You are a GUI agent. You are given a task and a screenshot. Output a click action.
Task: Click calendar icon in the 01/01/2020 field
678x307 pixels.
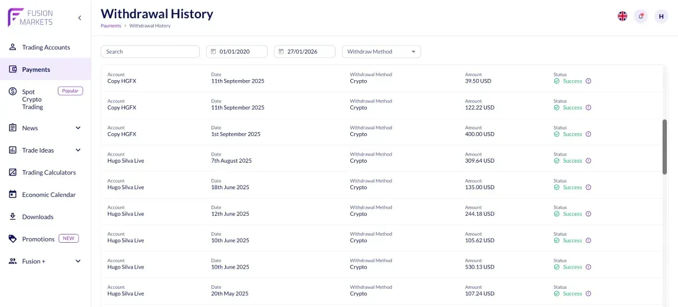click(213, 51)
